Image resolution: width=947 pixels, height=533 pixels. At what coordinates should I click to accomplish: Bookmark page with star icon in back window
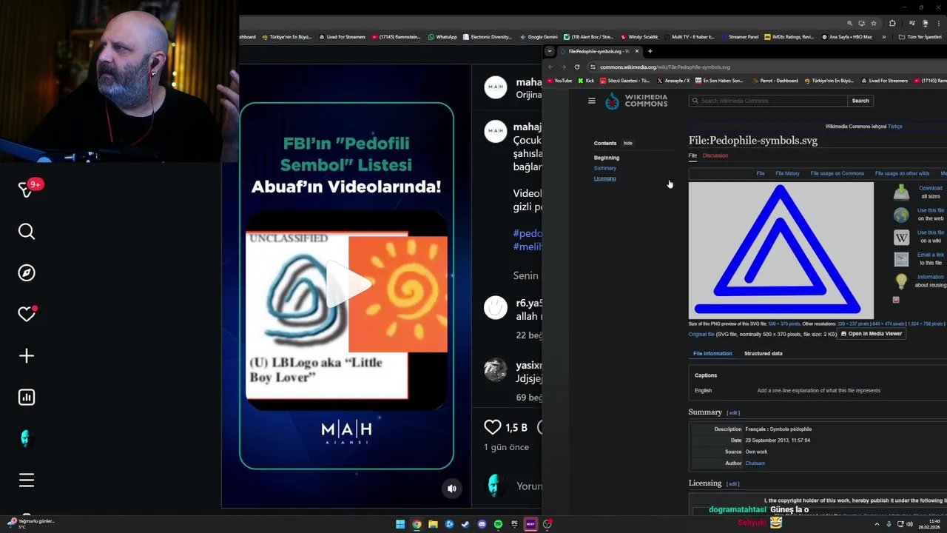[874, 23]
